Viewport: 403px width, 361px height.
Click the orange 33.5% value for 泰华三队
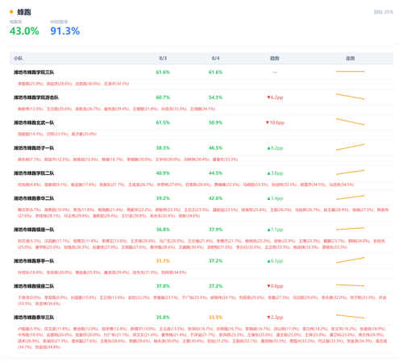click(x=215, y=317)
